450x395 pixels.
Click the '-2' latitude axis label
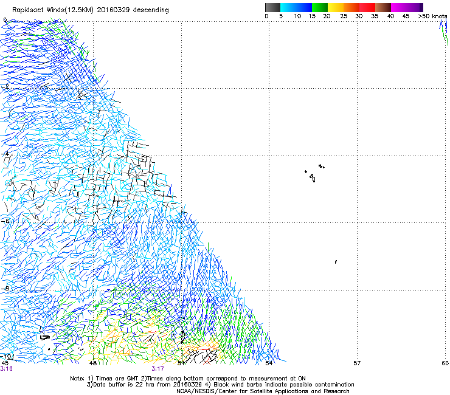(x=5, y=87)
